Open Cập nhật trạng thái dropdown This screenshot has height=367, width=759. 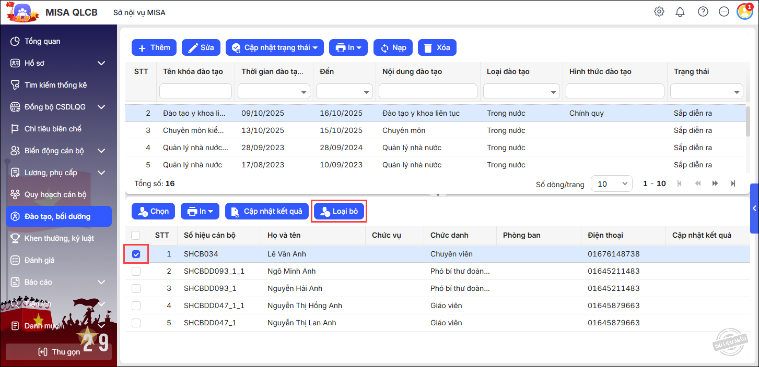(275, 47)
